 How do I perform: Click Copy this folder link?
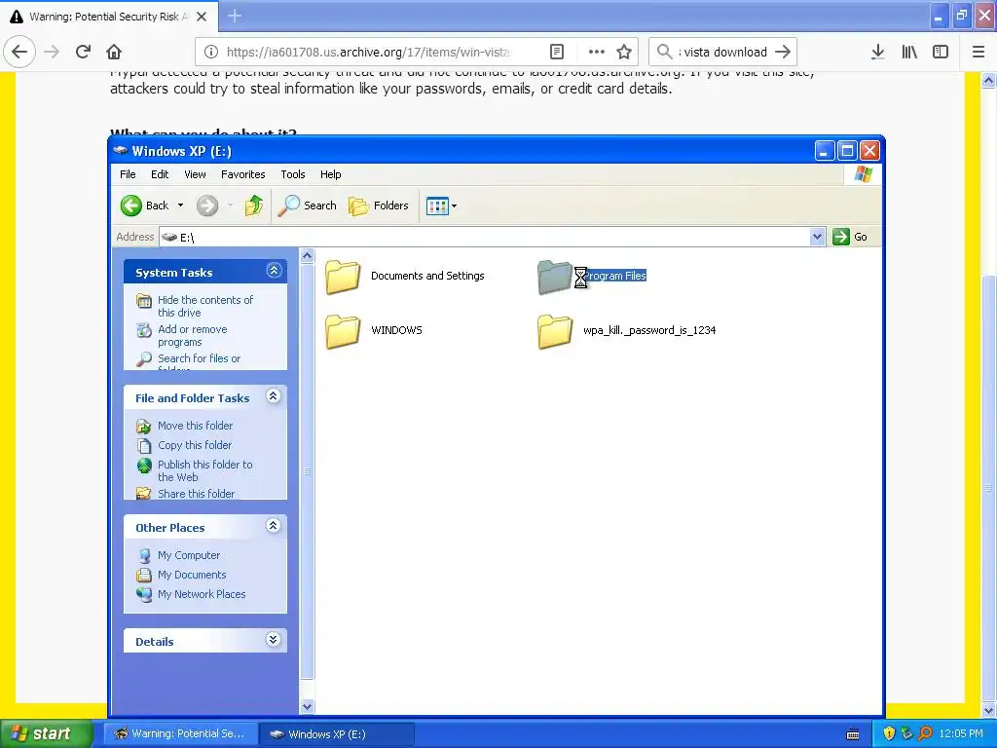195,445
